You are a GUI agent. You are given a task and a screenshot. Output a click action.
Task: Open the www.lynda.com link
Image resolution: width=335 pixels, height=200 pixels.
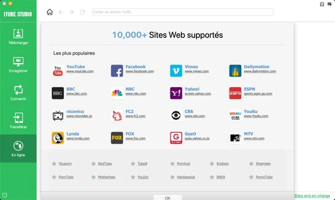[78, 139]
